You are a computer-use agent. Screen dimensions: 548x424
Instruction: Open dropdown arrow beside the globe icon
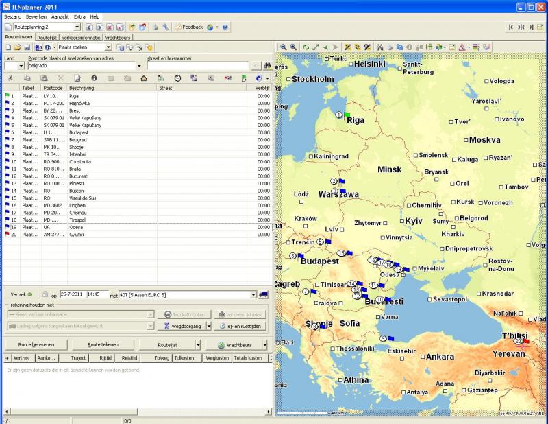pyautogui.click(x=217, y=27)
